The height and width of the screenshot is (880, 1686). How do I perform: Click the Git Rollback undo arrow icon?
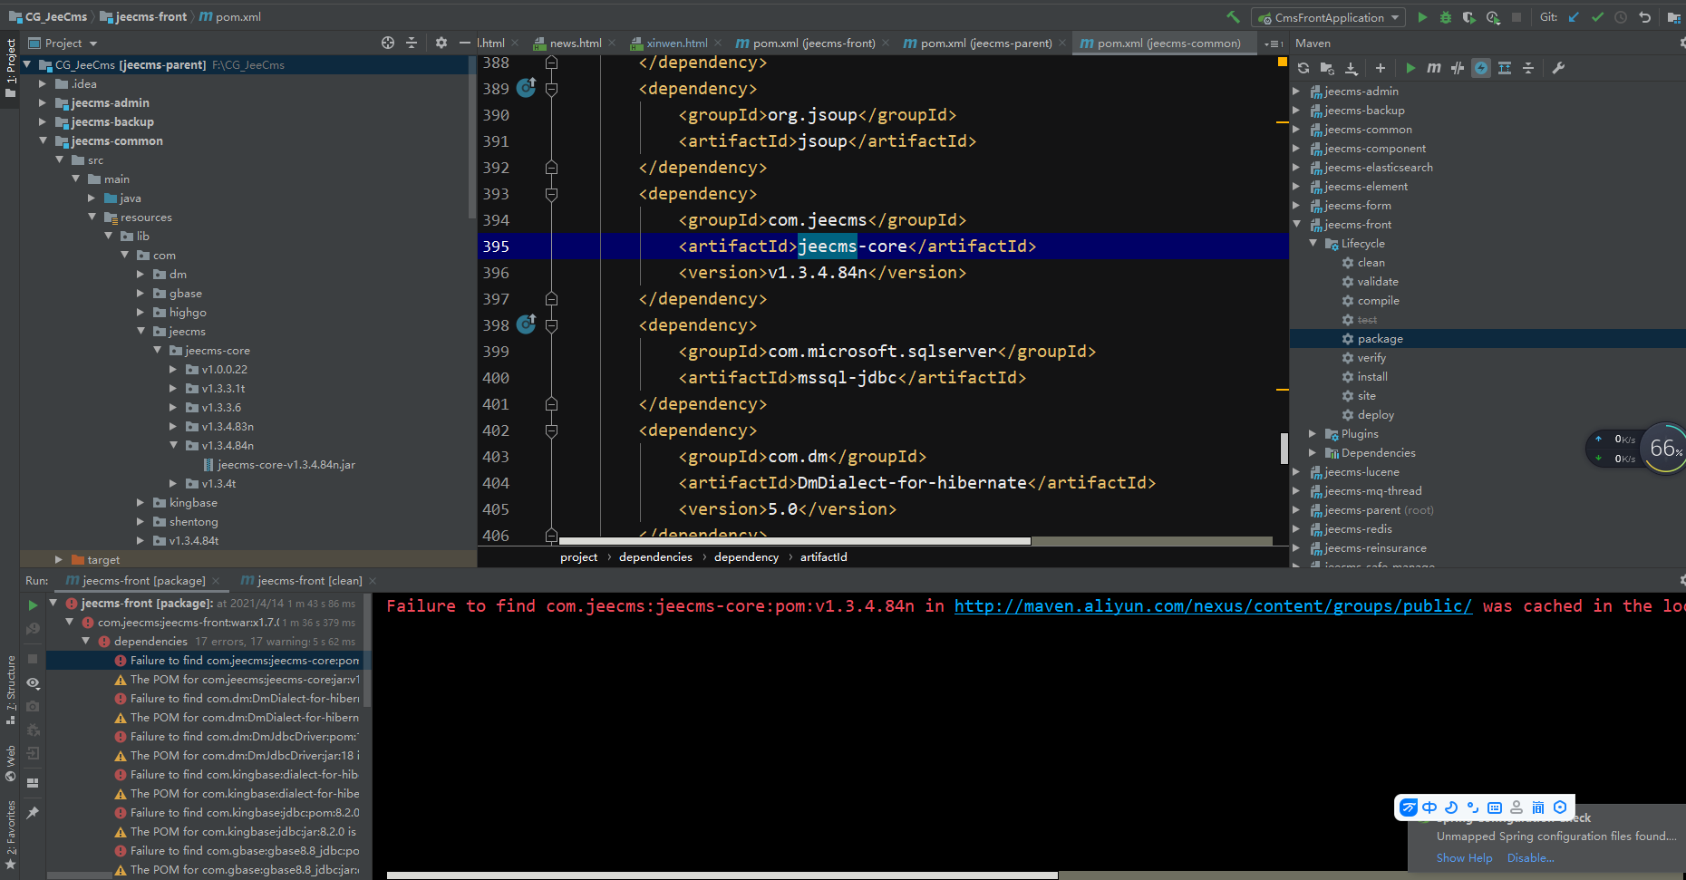point(1644,17)
